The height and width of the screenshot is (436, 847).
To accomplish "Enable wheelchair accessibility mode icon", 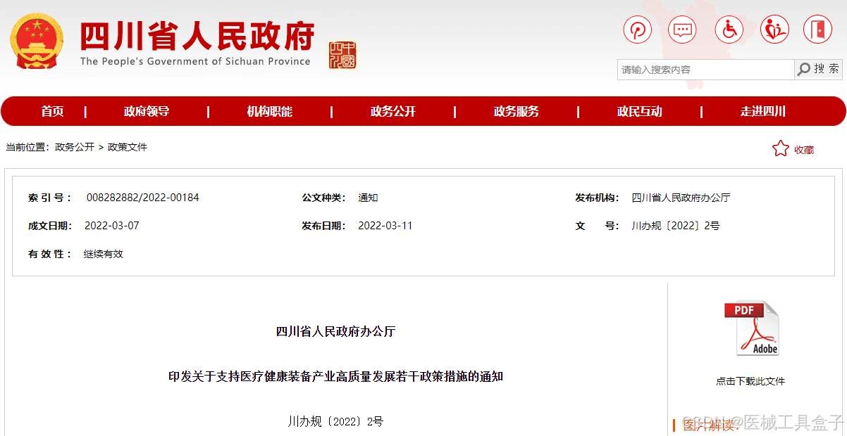I will click(729, 30).
